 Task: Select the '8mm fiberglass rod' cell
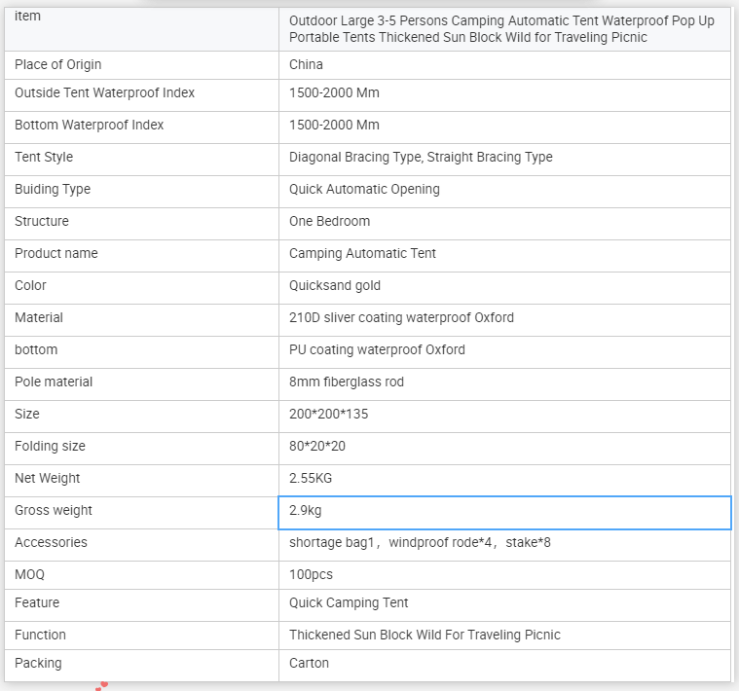(x=346, y=382)
